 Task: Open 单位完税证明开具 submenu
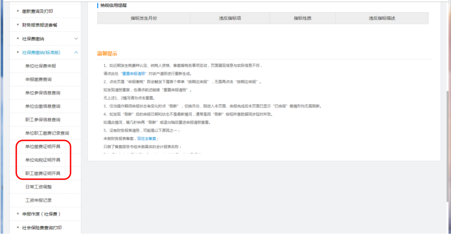[43, 160]
